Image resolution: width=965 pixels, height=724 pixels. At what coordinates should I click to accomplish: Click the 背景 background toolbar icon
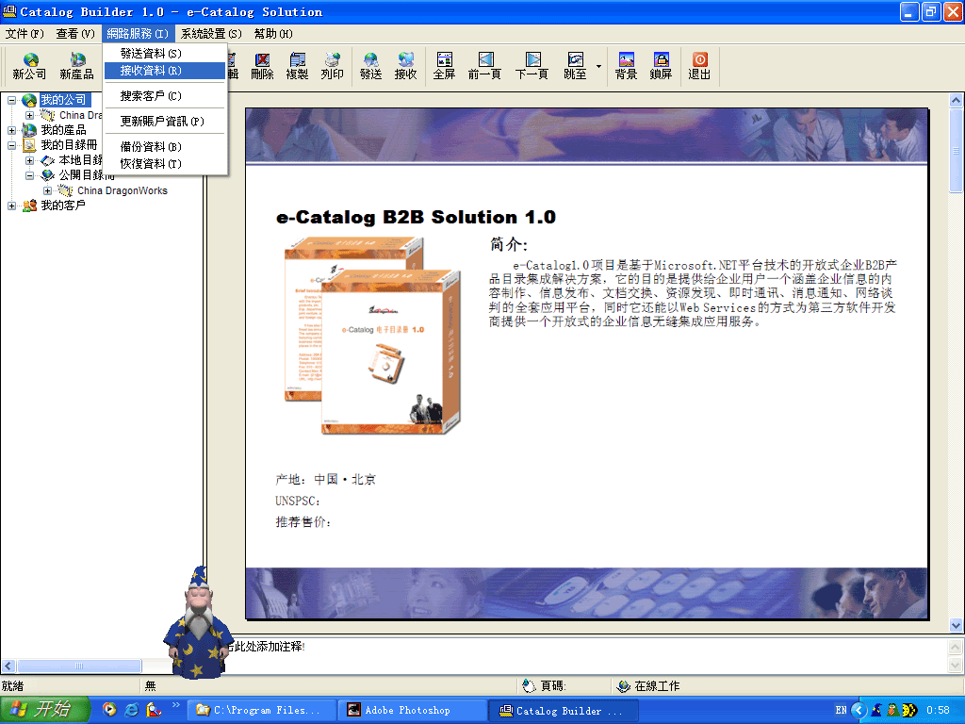click(627, 66)
